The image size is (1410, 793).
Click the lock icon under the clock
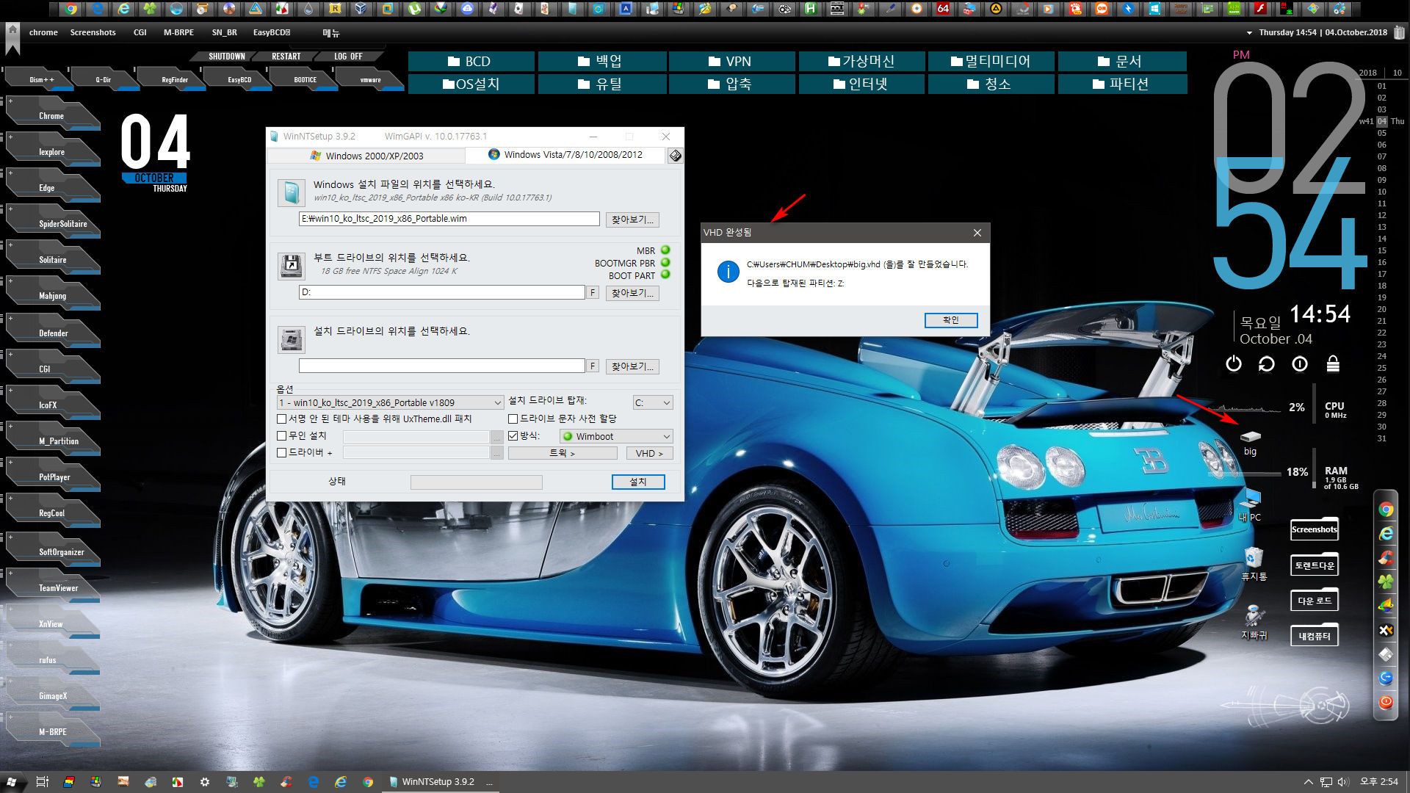1333,363
